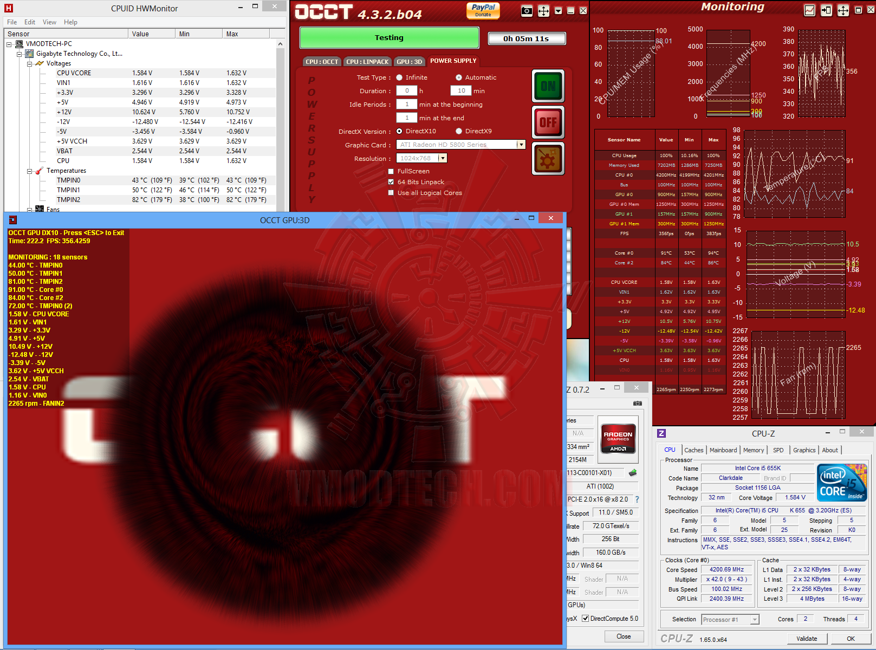
Task: Open the HWMonitor Help menu
Action: coord(70,22)
